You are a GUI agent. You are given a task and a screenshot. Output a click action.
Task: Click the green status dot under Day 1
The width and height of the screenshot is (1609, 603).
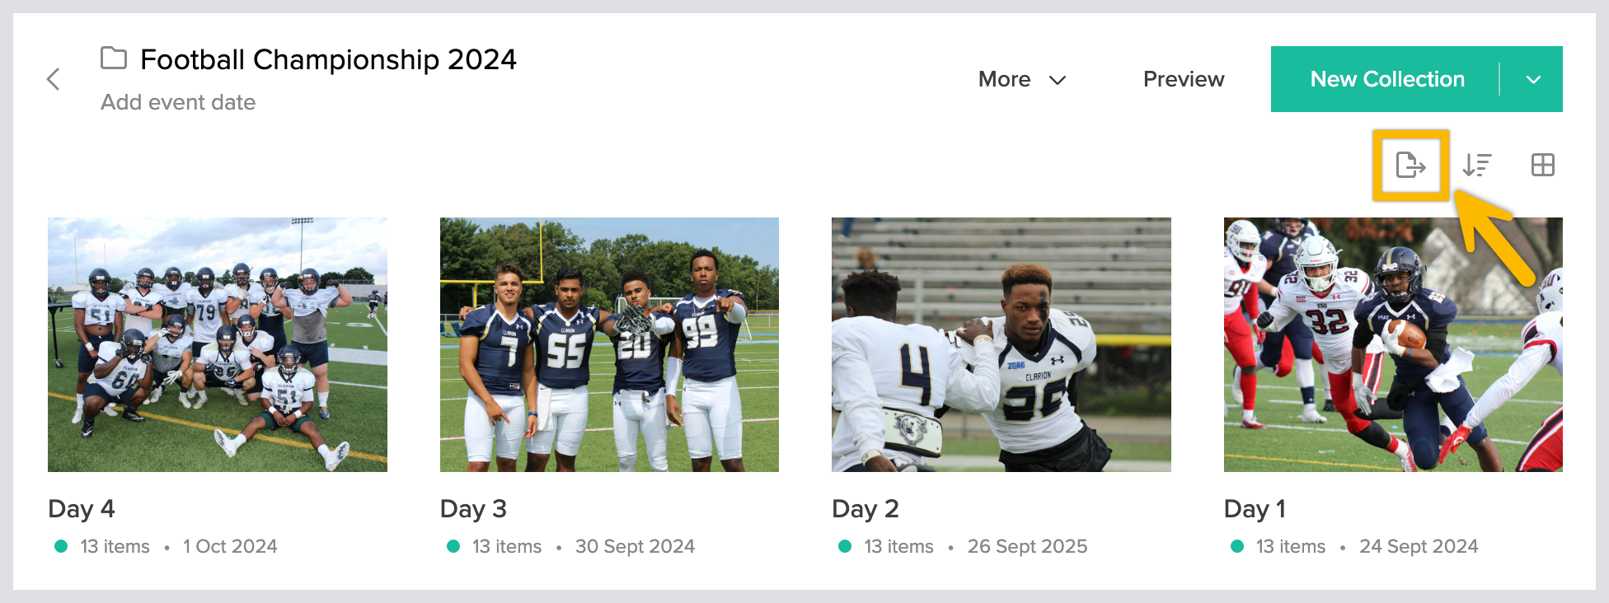point(1236,546)
